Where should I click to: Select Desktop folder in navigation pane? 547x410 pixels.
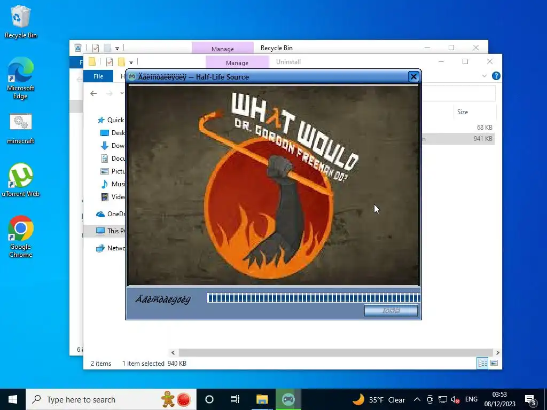tap(112, 133)
